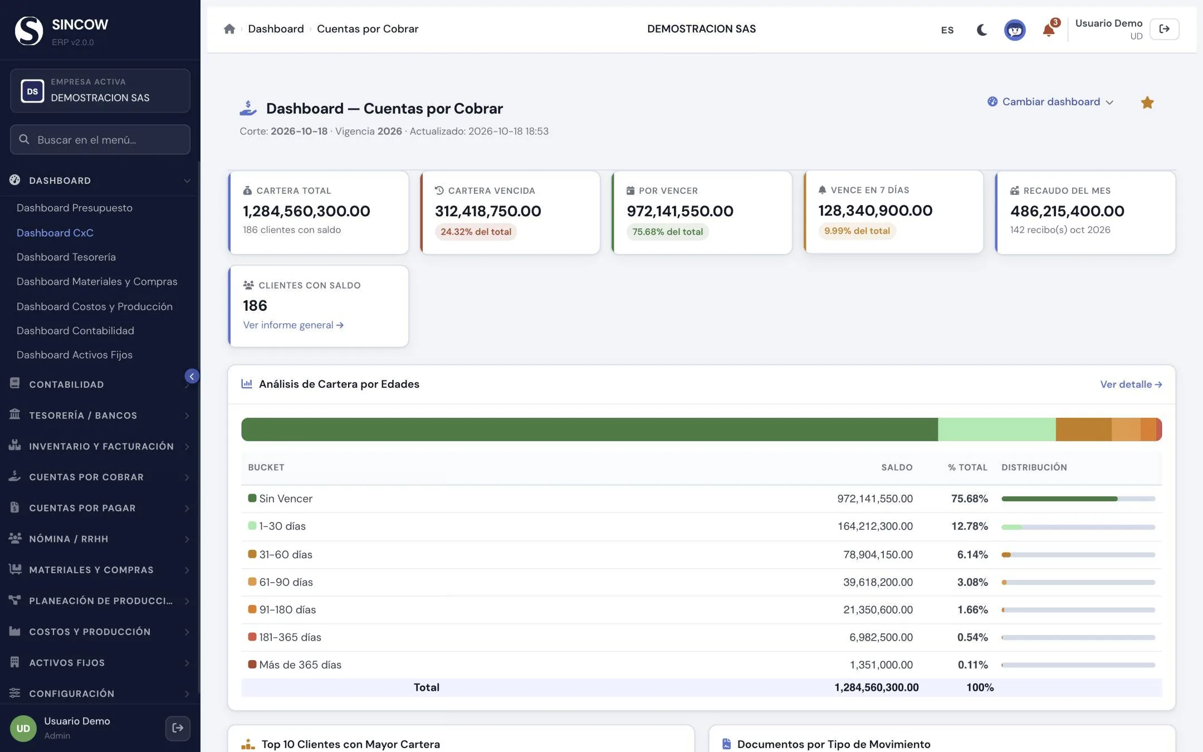Image resolution: width=1203 pixels, height=752 pixels.
Task: Open the Cambiar dashboard dropdown
Action: [1050, 102]
